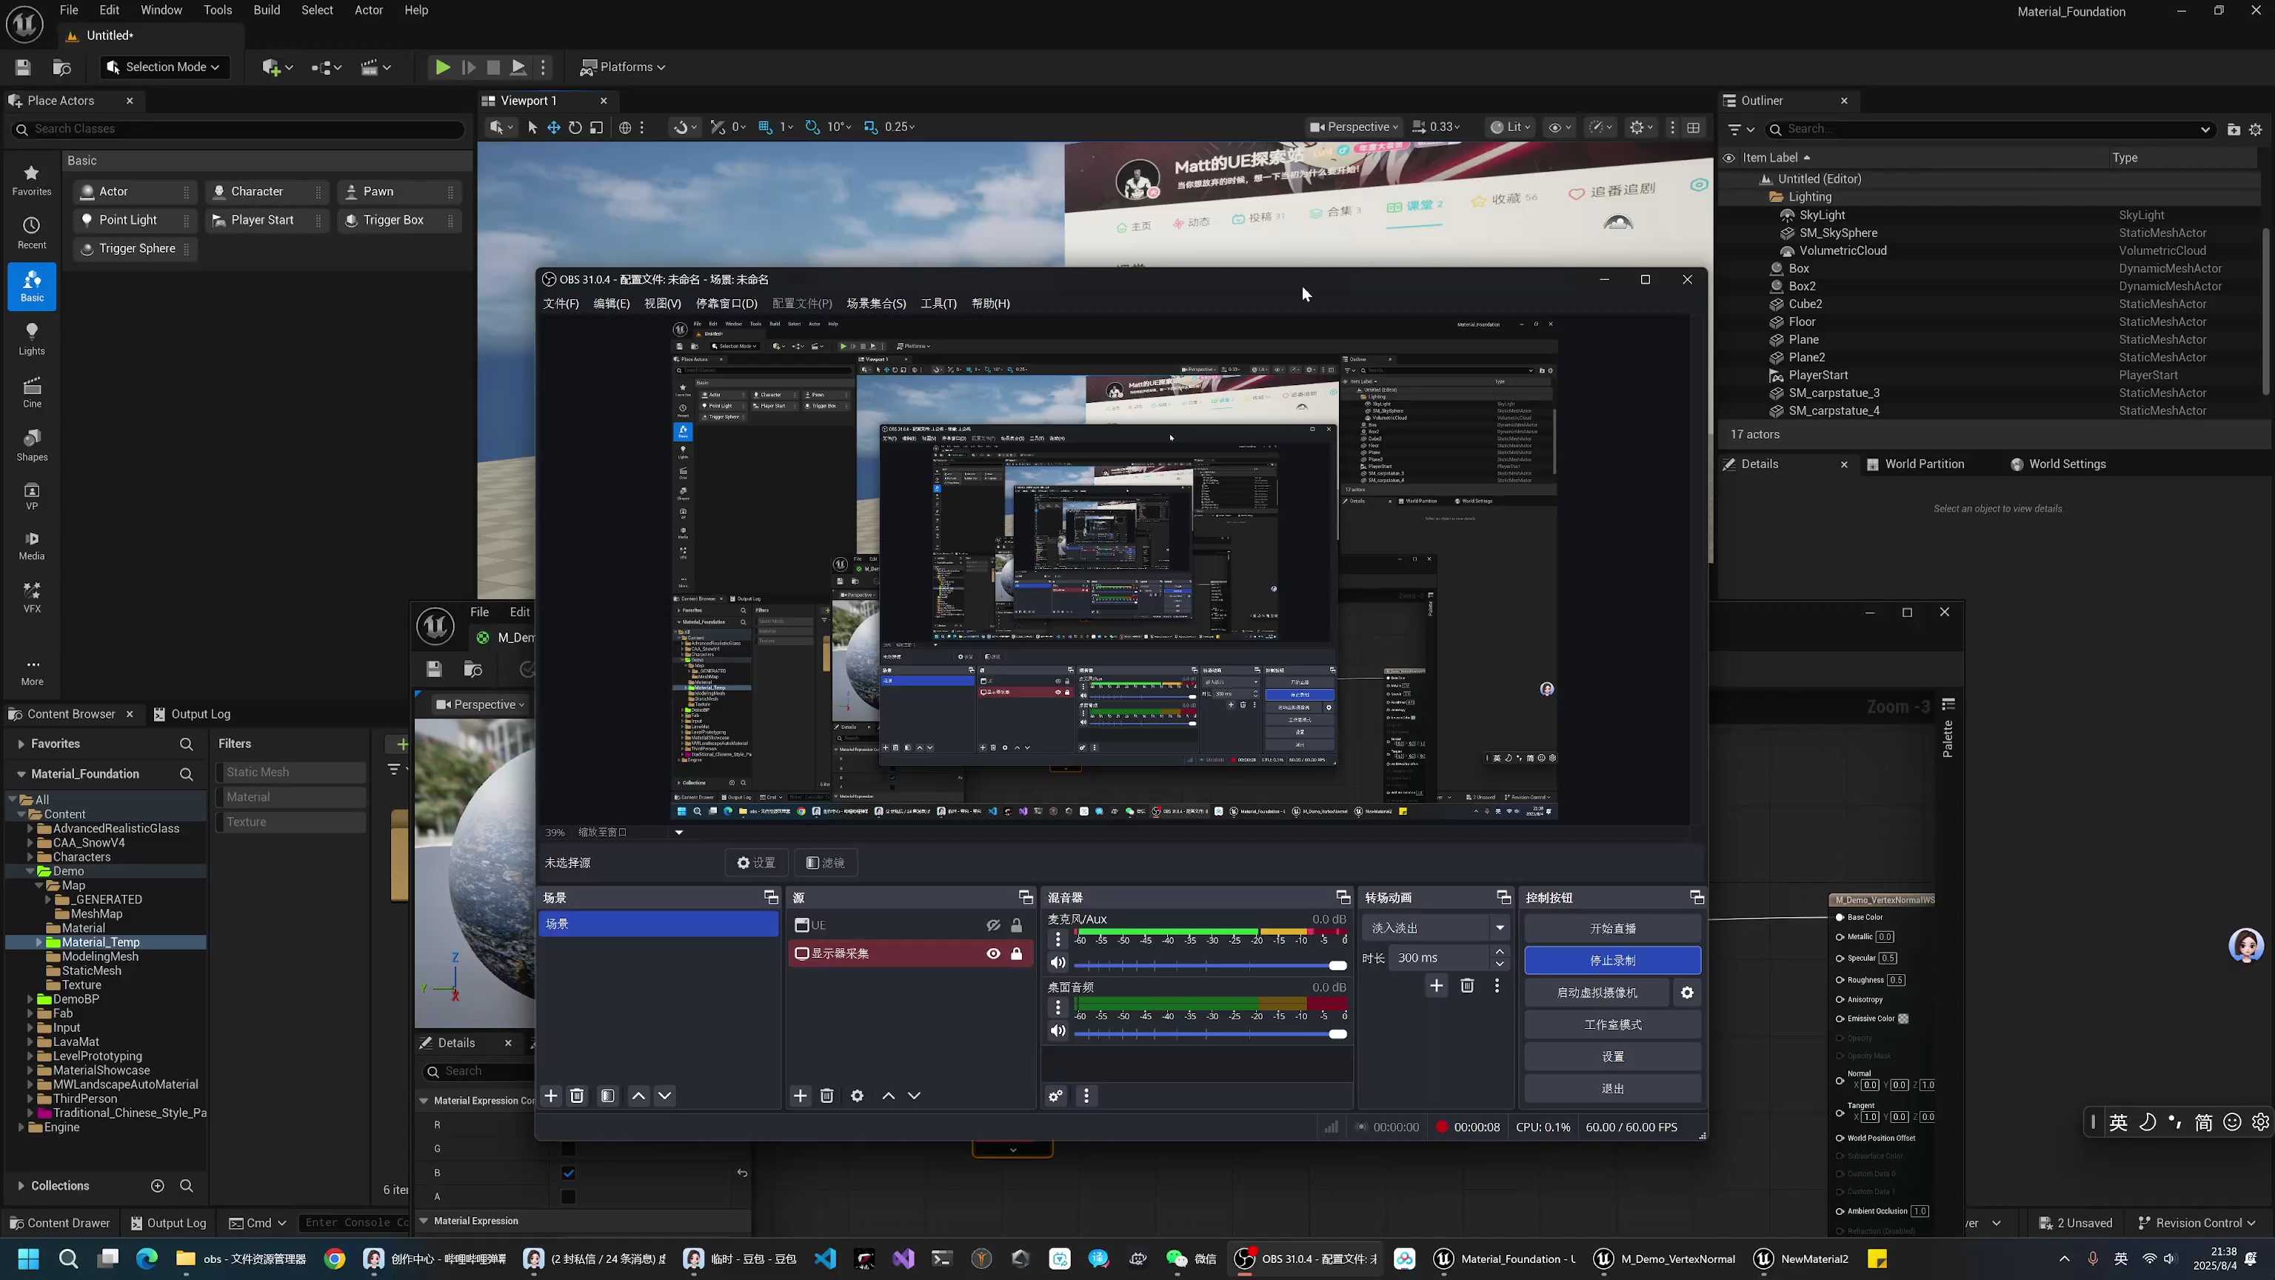Uncheck the B channel checkbox
The height and width of the screenshot is (1280, 2275).
click(x=568, y=1173)
